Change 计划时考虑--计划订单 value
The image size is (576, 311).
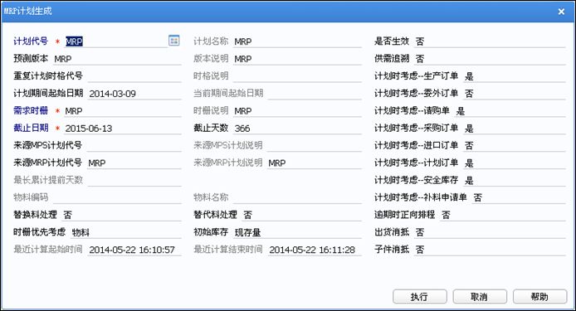pos(515,163)
